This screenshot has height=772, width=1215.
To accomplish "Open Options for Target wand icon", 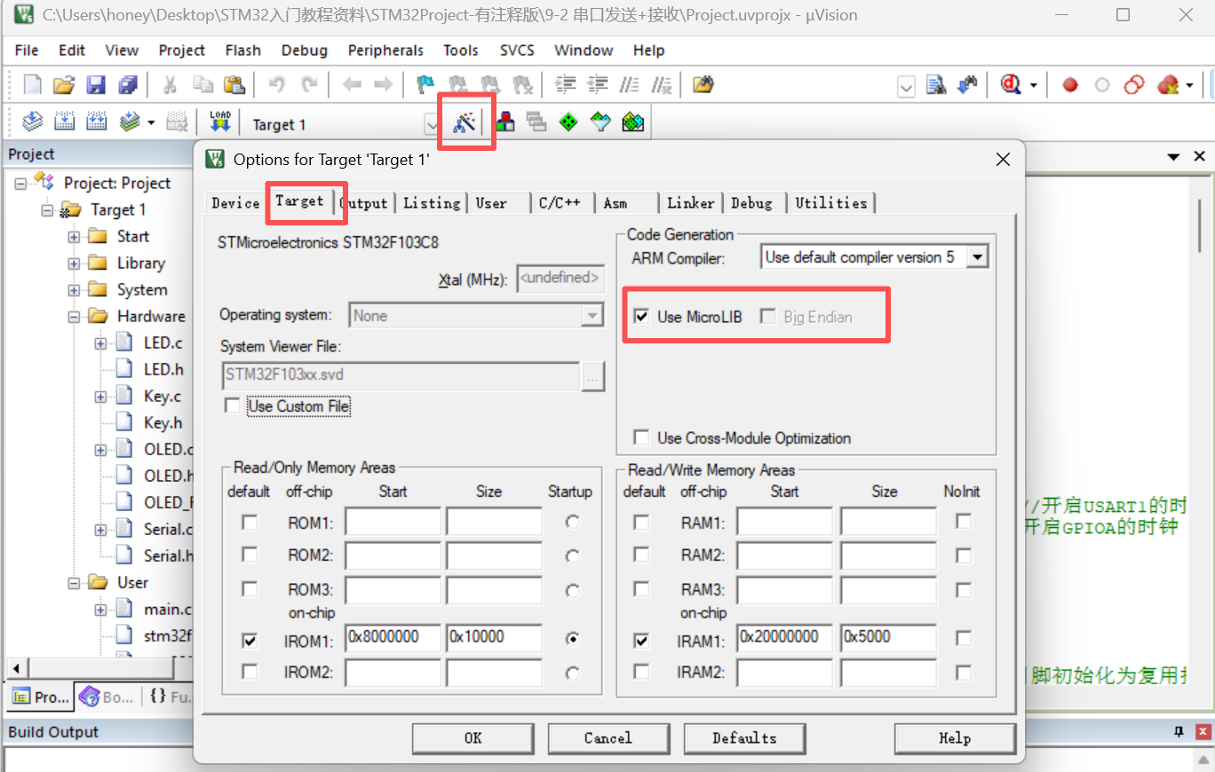I will pyautogui.click(x=465, y=122).
